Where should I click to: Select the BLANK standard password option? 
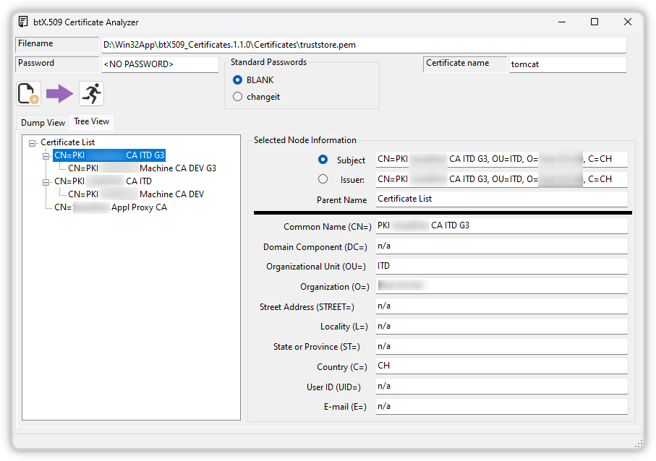tap(237, 80)
